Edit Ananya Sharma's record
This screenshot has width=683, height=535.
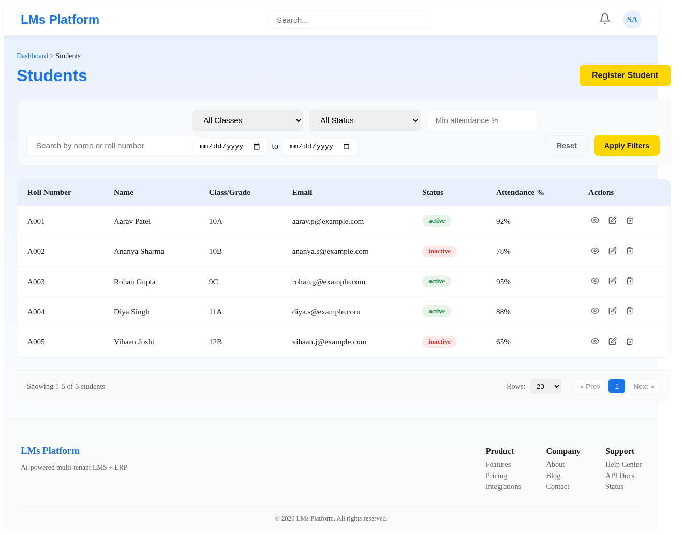click(613, 251)
